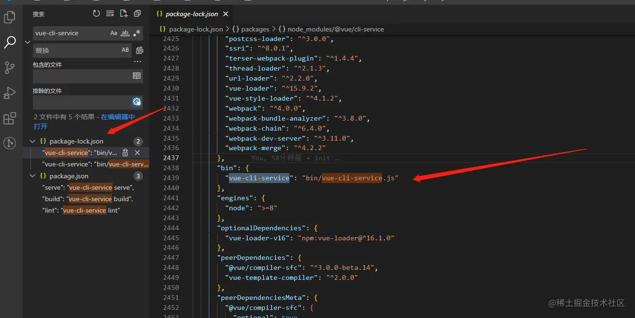Screen dimensions: 635x318
Task: Click the git blame annotation on line 2437
Action: 295,158
